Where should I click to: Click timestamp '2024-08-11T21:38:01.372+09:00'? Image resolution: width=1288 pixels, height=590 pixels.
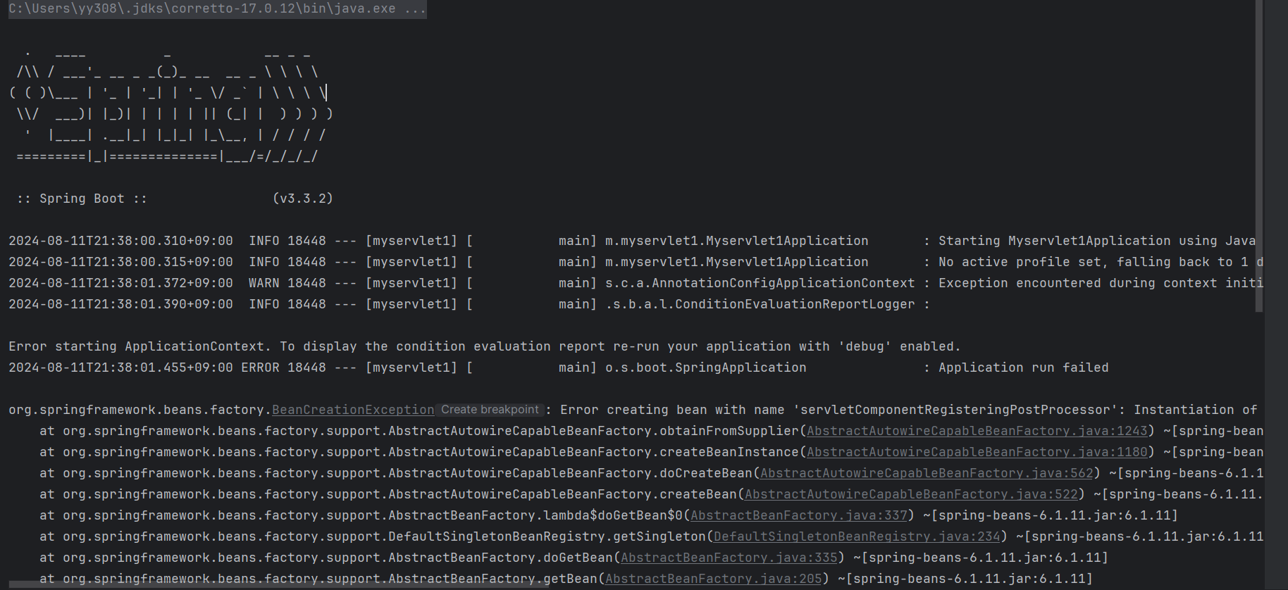(x=120, y=283)
